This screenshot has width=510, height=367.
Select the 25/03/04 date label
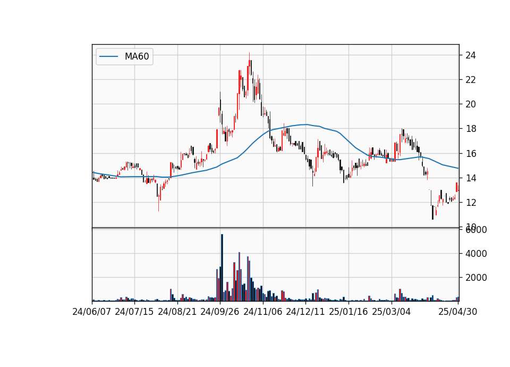pos(392,312)
